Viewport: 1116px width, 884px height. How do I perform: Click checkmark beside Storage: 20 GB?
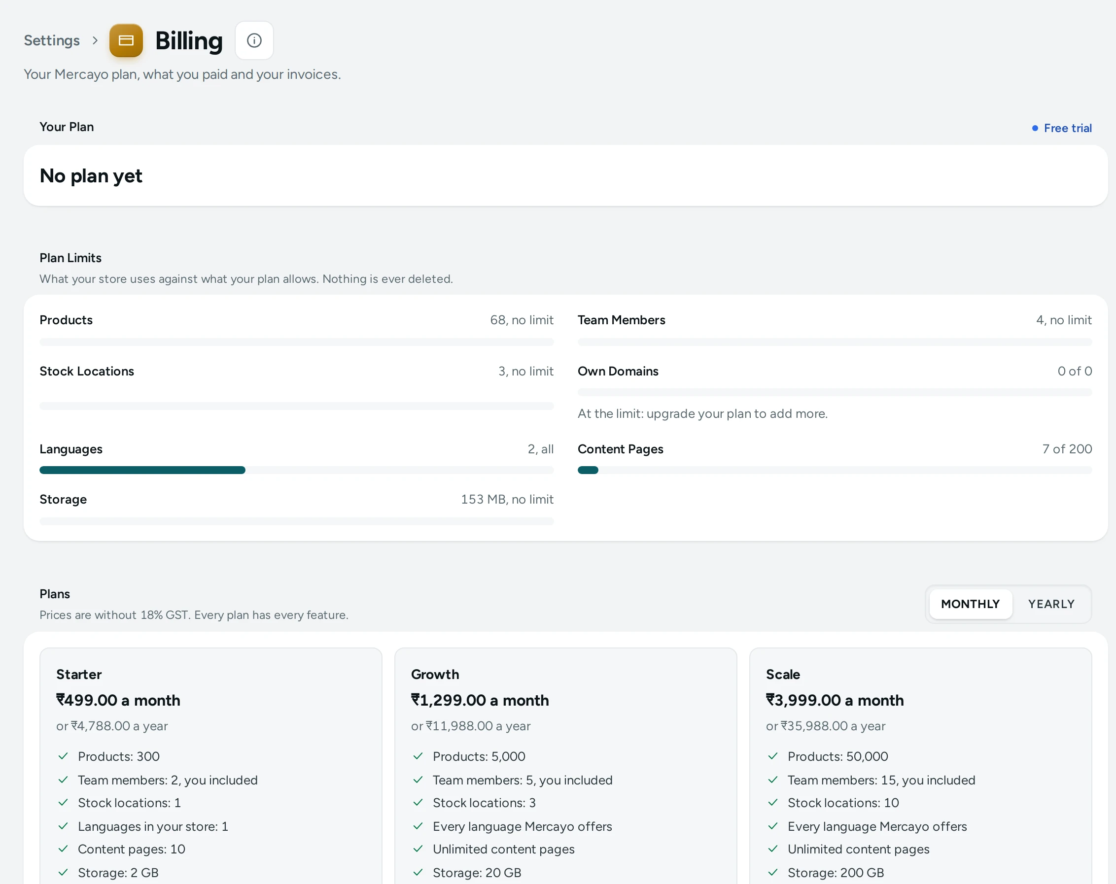click(418, 872)
